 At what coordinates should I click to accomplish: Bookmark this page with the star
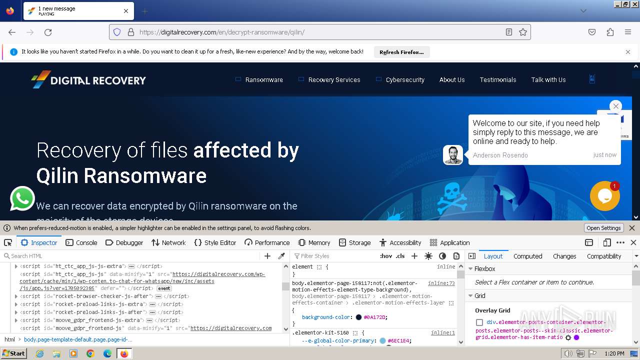523,32
